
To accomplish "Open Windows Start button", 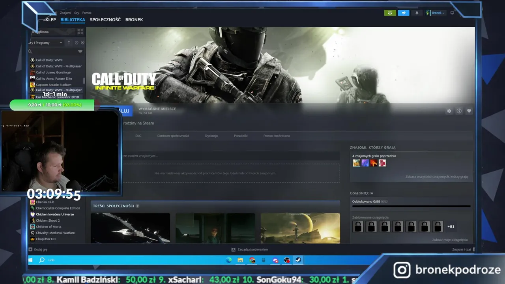I will tap(30, 260).
